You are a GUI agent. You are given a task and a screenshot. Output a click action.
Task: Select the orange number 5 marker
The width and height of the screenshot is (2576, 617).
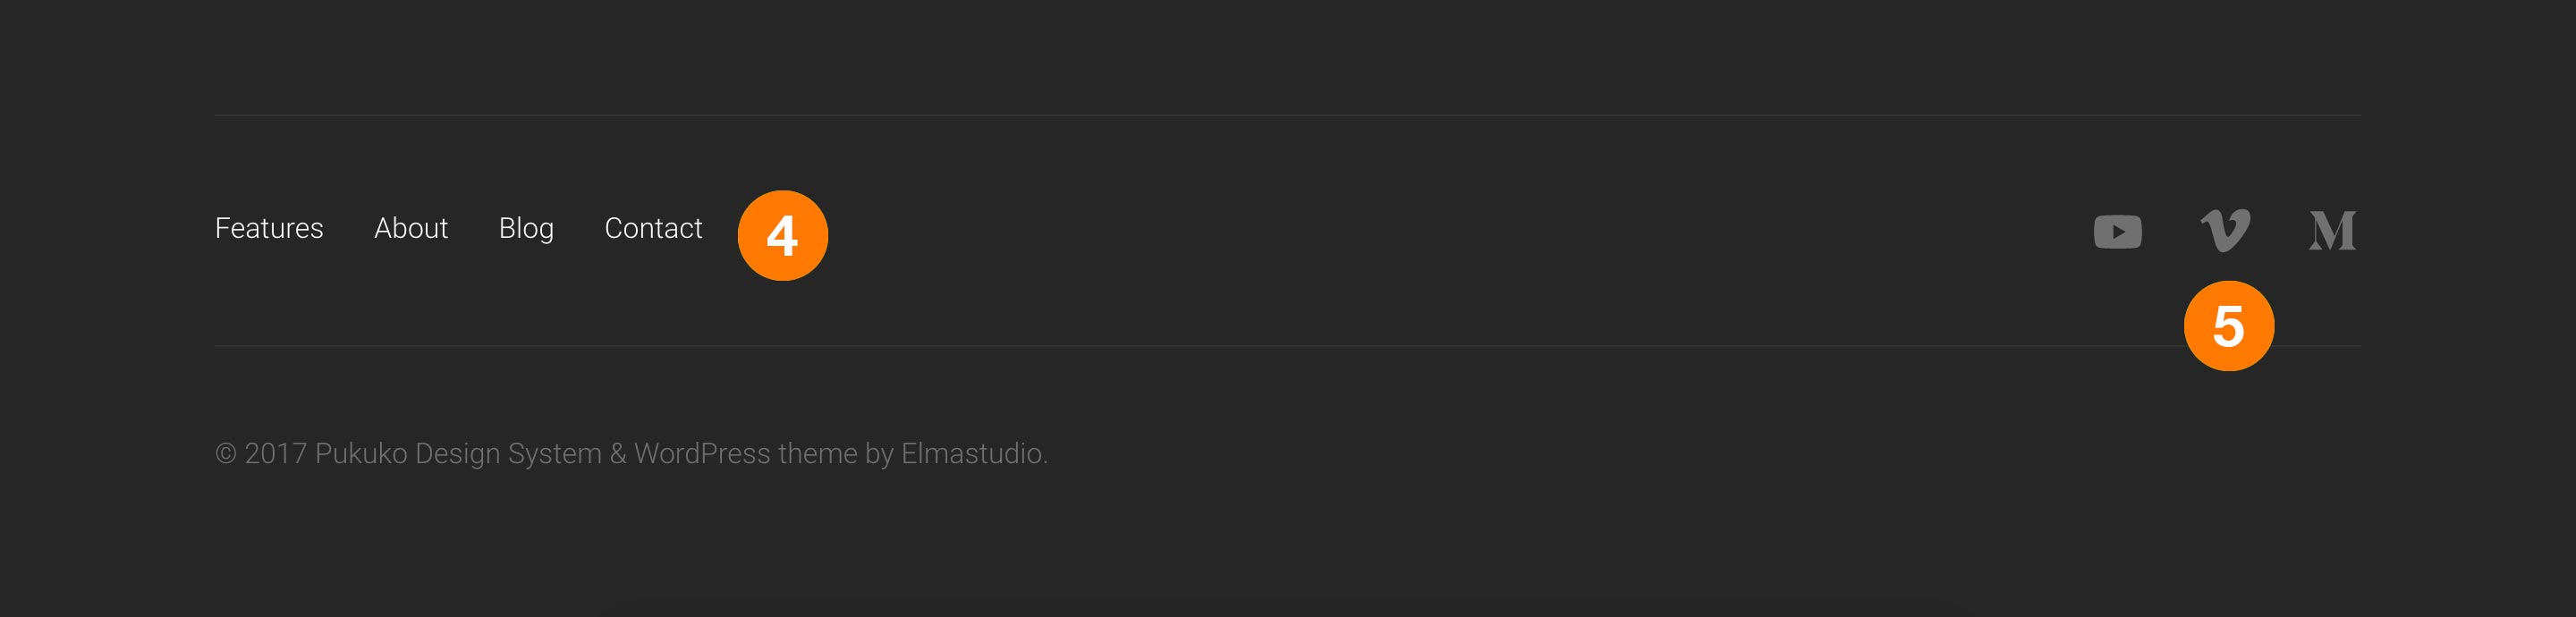click(2228, 325)
